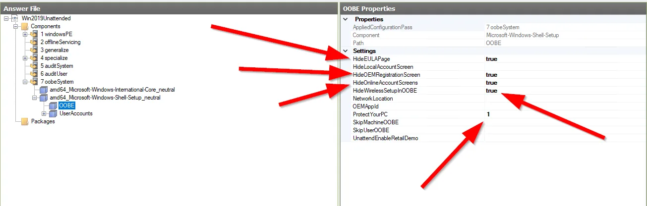
Task: Select the OEMAppId setting name
Action: pos(366,106)
